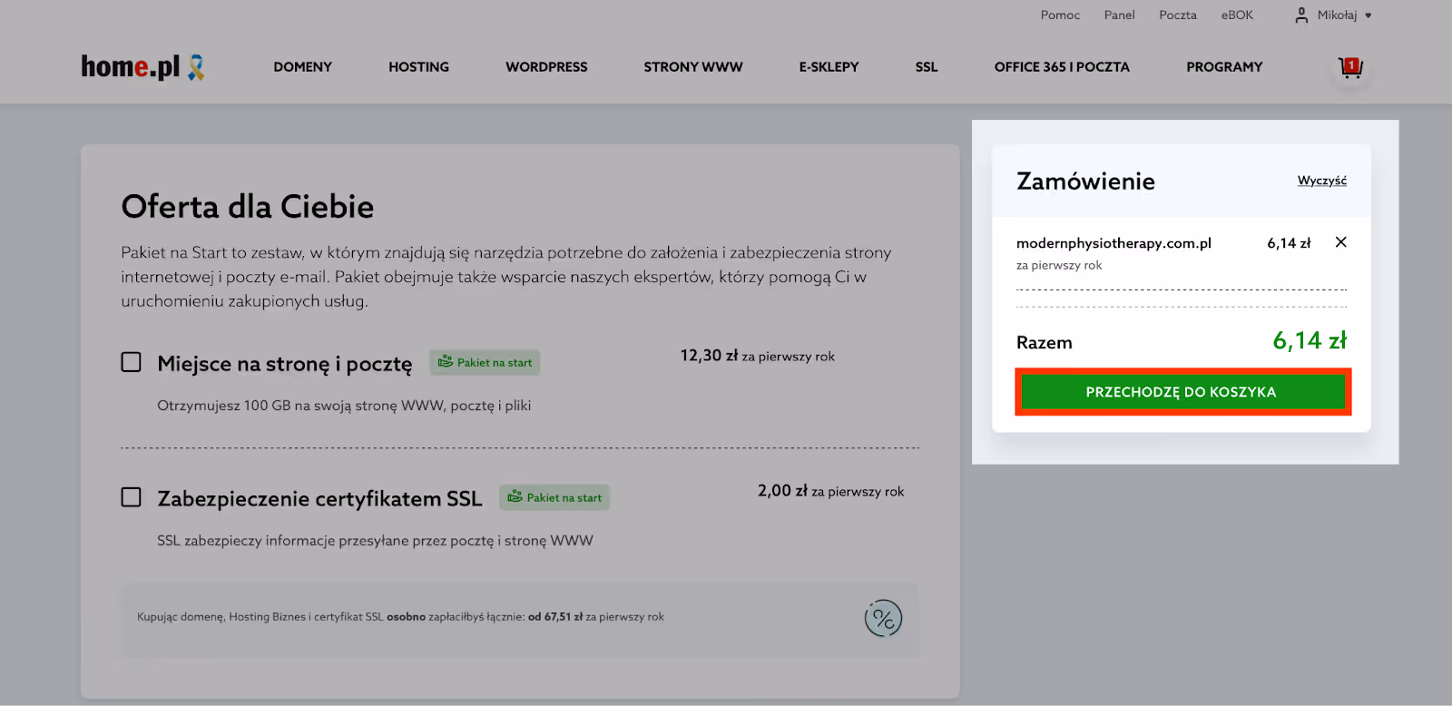Viewport: 1452px width, 706px height.
Task: Click the Pakiet na start badge for SSL
Action: 554,497
